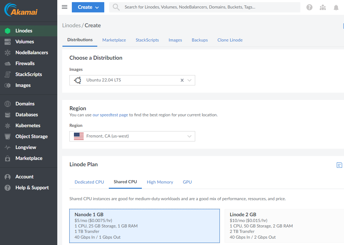The image size is (344, 245).
Task: Select the Nanode 1 GB plan
Action: pyautogui.click(x=144, y=226)
